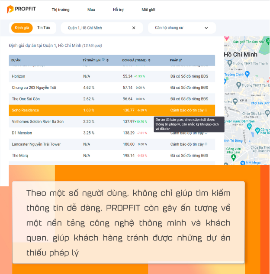Click Vinhomes price 137.97 value
Screen dimensions: 270x274
click(129, 122)
